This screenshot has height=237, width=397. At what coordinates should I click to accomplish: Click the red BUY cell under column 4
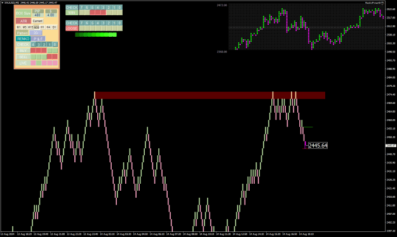coord(33,51)
